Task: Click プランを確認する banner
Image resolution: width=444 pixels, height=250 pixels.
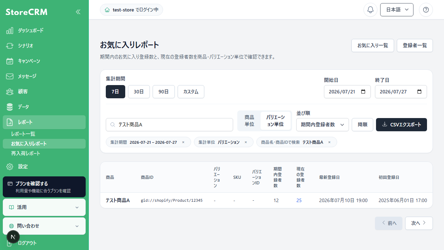Action: click(x=44, y=187)
